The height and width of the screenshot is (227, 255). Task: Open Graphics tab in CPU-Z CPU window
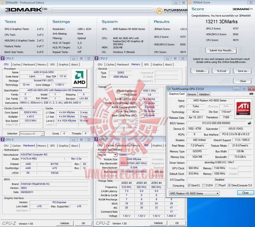tap(64, 64)
